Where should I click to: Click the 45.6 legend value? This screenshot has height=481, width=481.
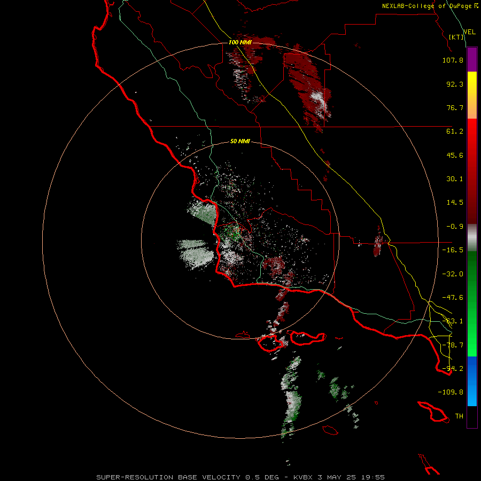point(455,155)
